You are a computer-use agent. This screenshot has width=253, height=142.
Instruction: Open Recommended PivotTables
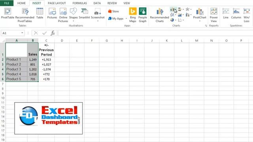coord(25,15)
